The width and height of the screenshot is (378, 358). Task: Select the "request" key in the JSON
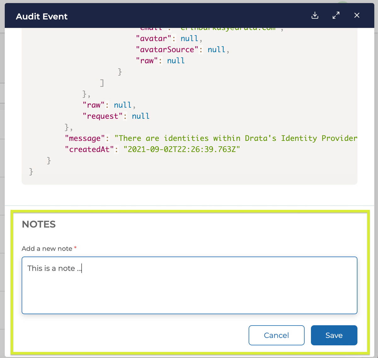coord(102,116)
